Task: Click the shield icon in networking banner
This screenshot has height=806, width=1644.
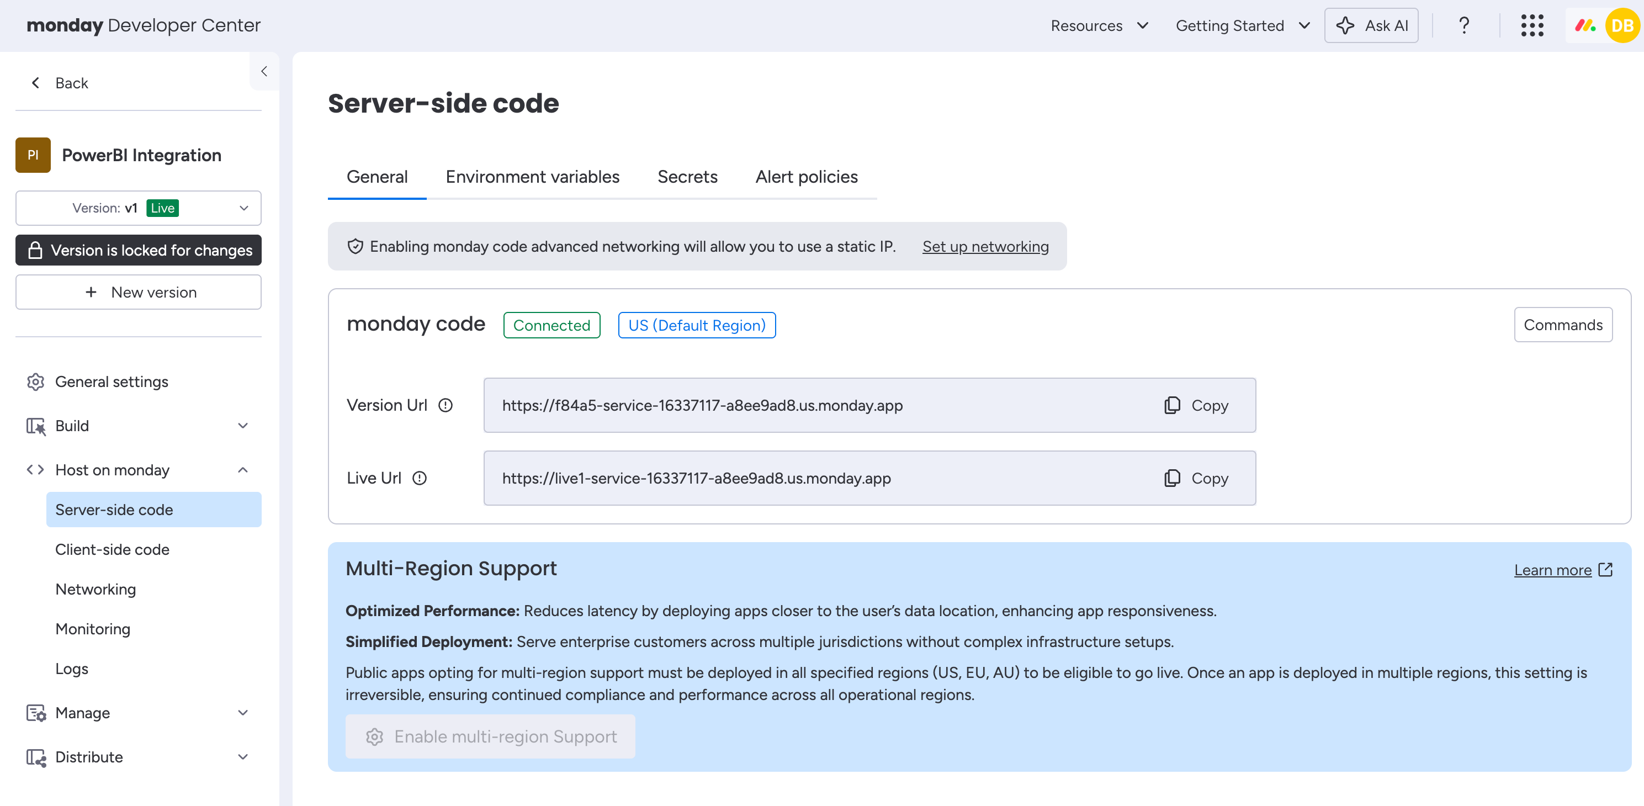Action: pyautogui.click(x=356, y=246)
